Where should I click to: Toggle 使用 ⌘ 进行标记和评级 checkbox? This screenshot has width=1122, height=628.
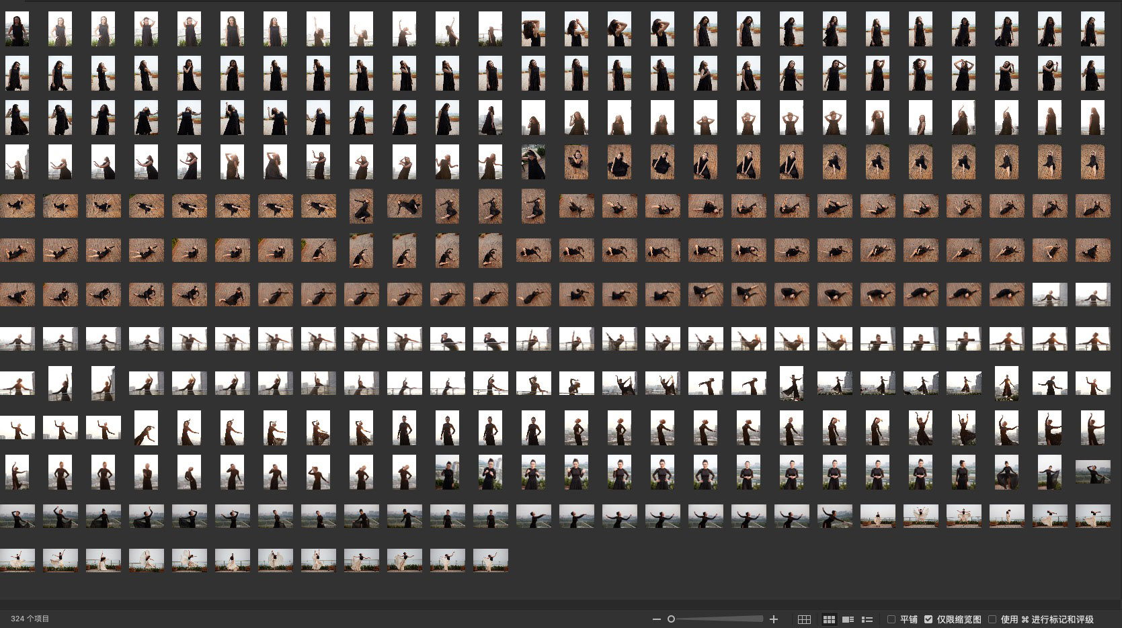(992, 619)
